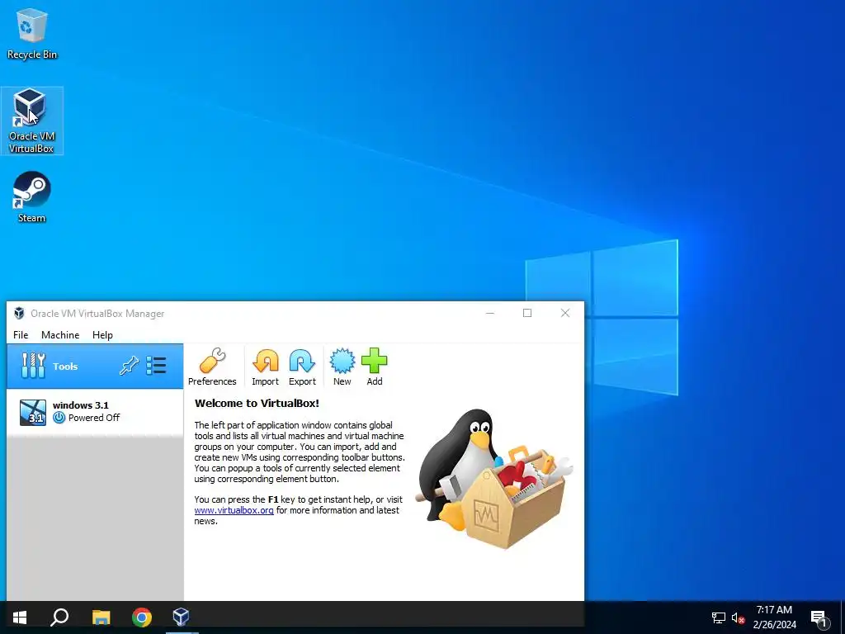Close the VirtualBox Manager window
The height and width of the screenshot is (634, 845).
[x=564, y=313]
